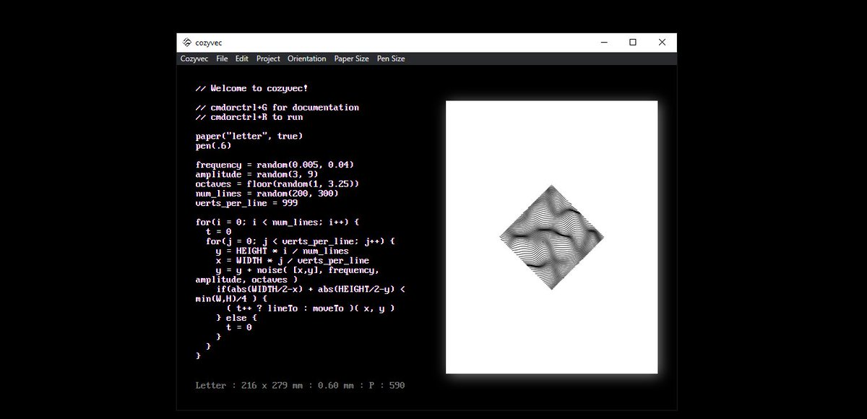Open the Orientation menu
Viewport: 867px width, 419px height.
[306, 59]
